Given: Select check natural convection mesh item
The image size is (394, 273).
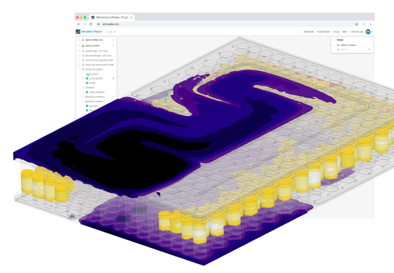Looking at the screenshot, I should pyautogui.click(x=99, y=64).
